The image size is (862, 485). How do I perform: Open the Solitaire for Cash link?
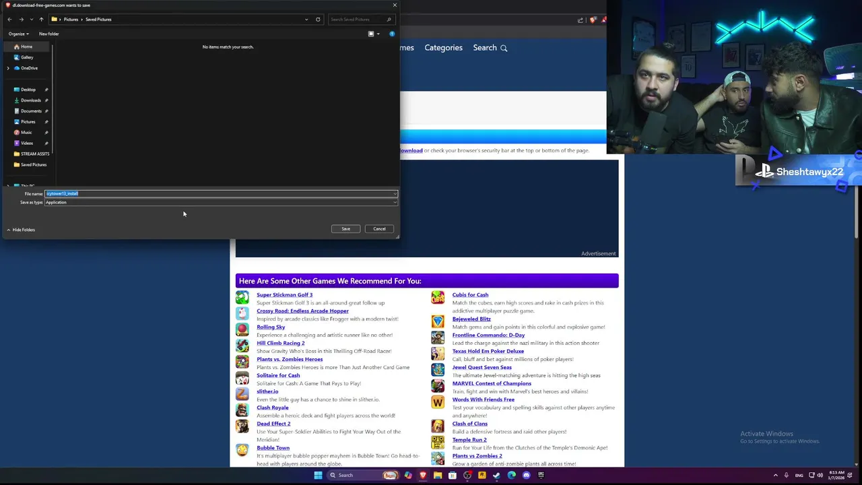coord(278,376)
